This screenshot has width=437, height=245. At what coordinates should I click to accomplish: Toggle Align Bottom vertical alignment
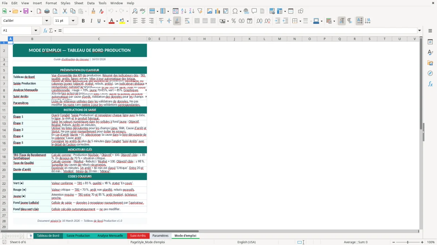pyautogui.click(x=177, y=21)
